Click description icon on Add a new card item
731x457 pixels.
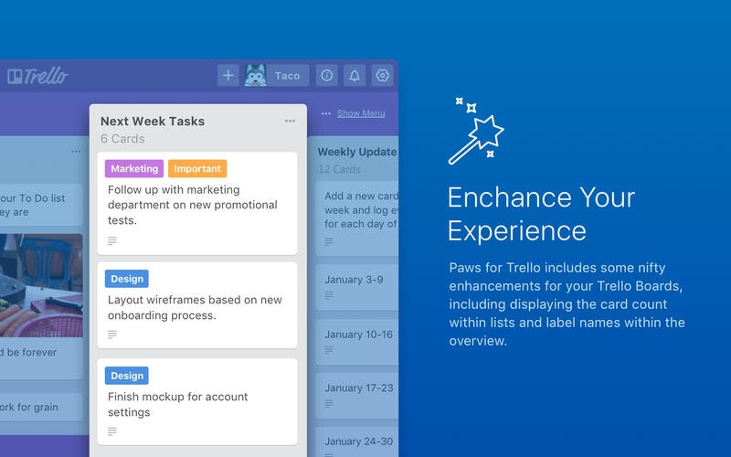329,241
